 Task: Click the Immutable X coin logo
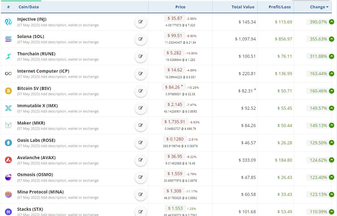pyautogui.click(x=8, y=108)
